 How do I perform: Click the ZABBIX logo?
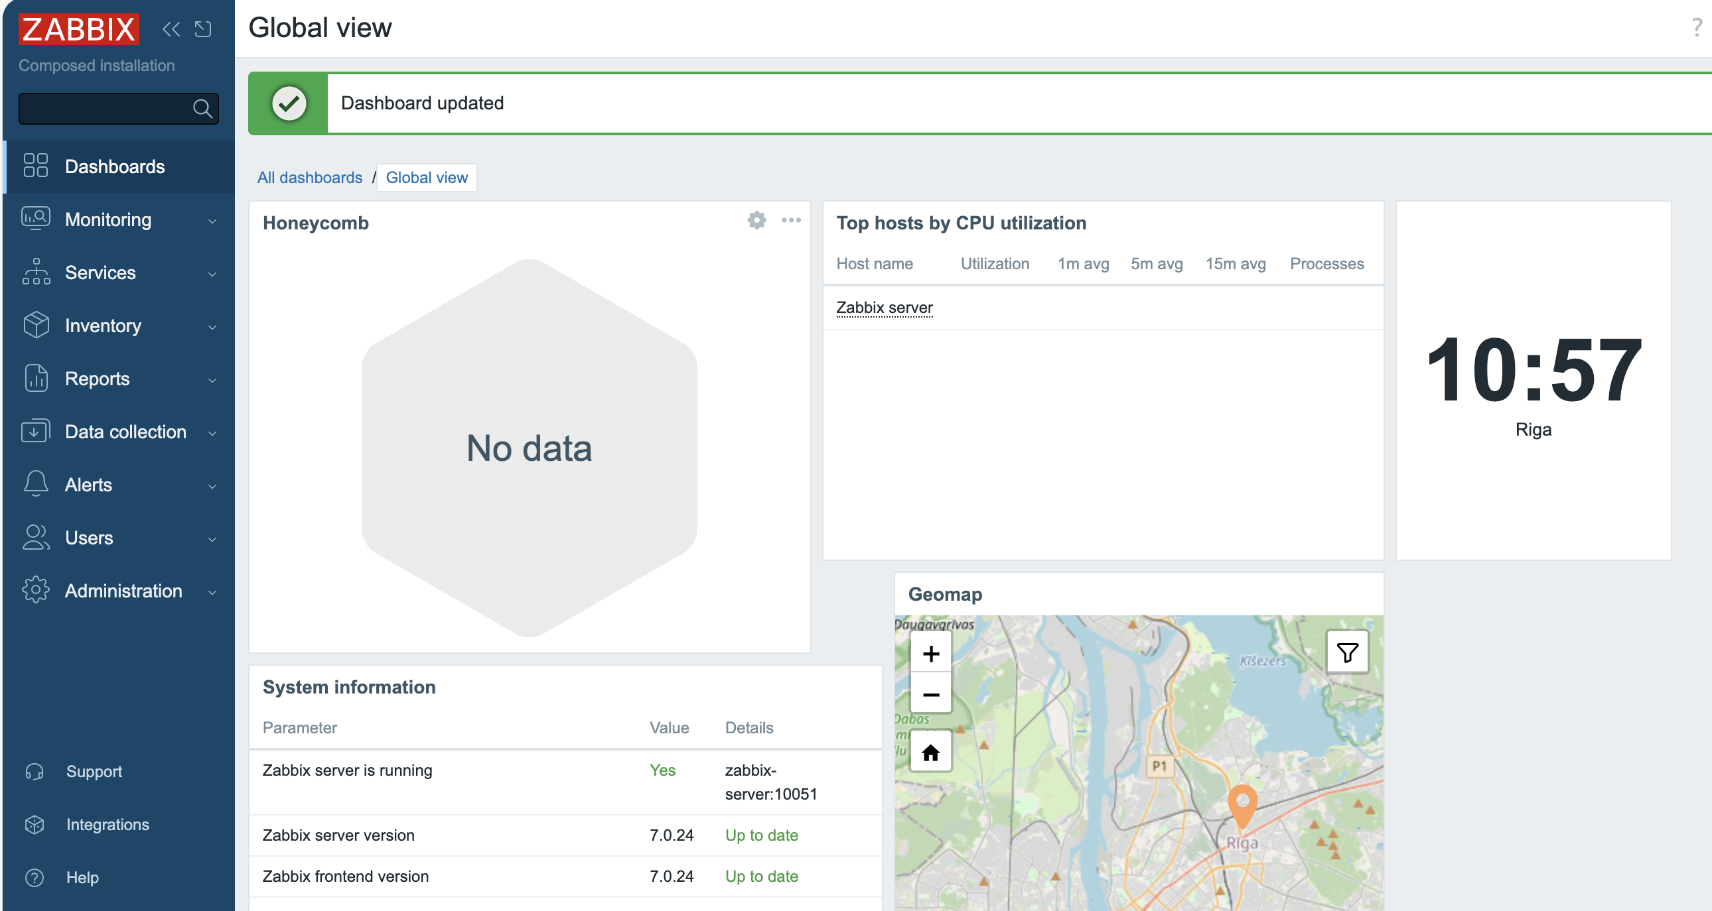pyautogui.click(x=78, y=29)
